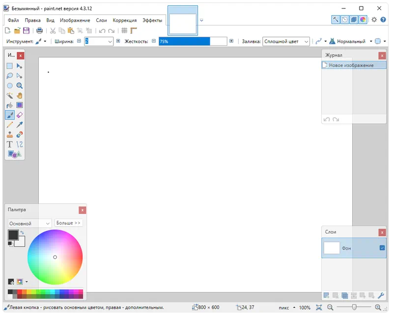This screenshot has width=393, height=316.
Task: Open the Правка menu
Action: [x=32, y=20]
